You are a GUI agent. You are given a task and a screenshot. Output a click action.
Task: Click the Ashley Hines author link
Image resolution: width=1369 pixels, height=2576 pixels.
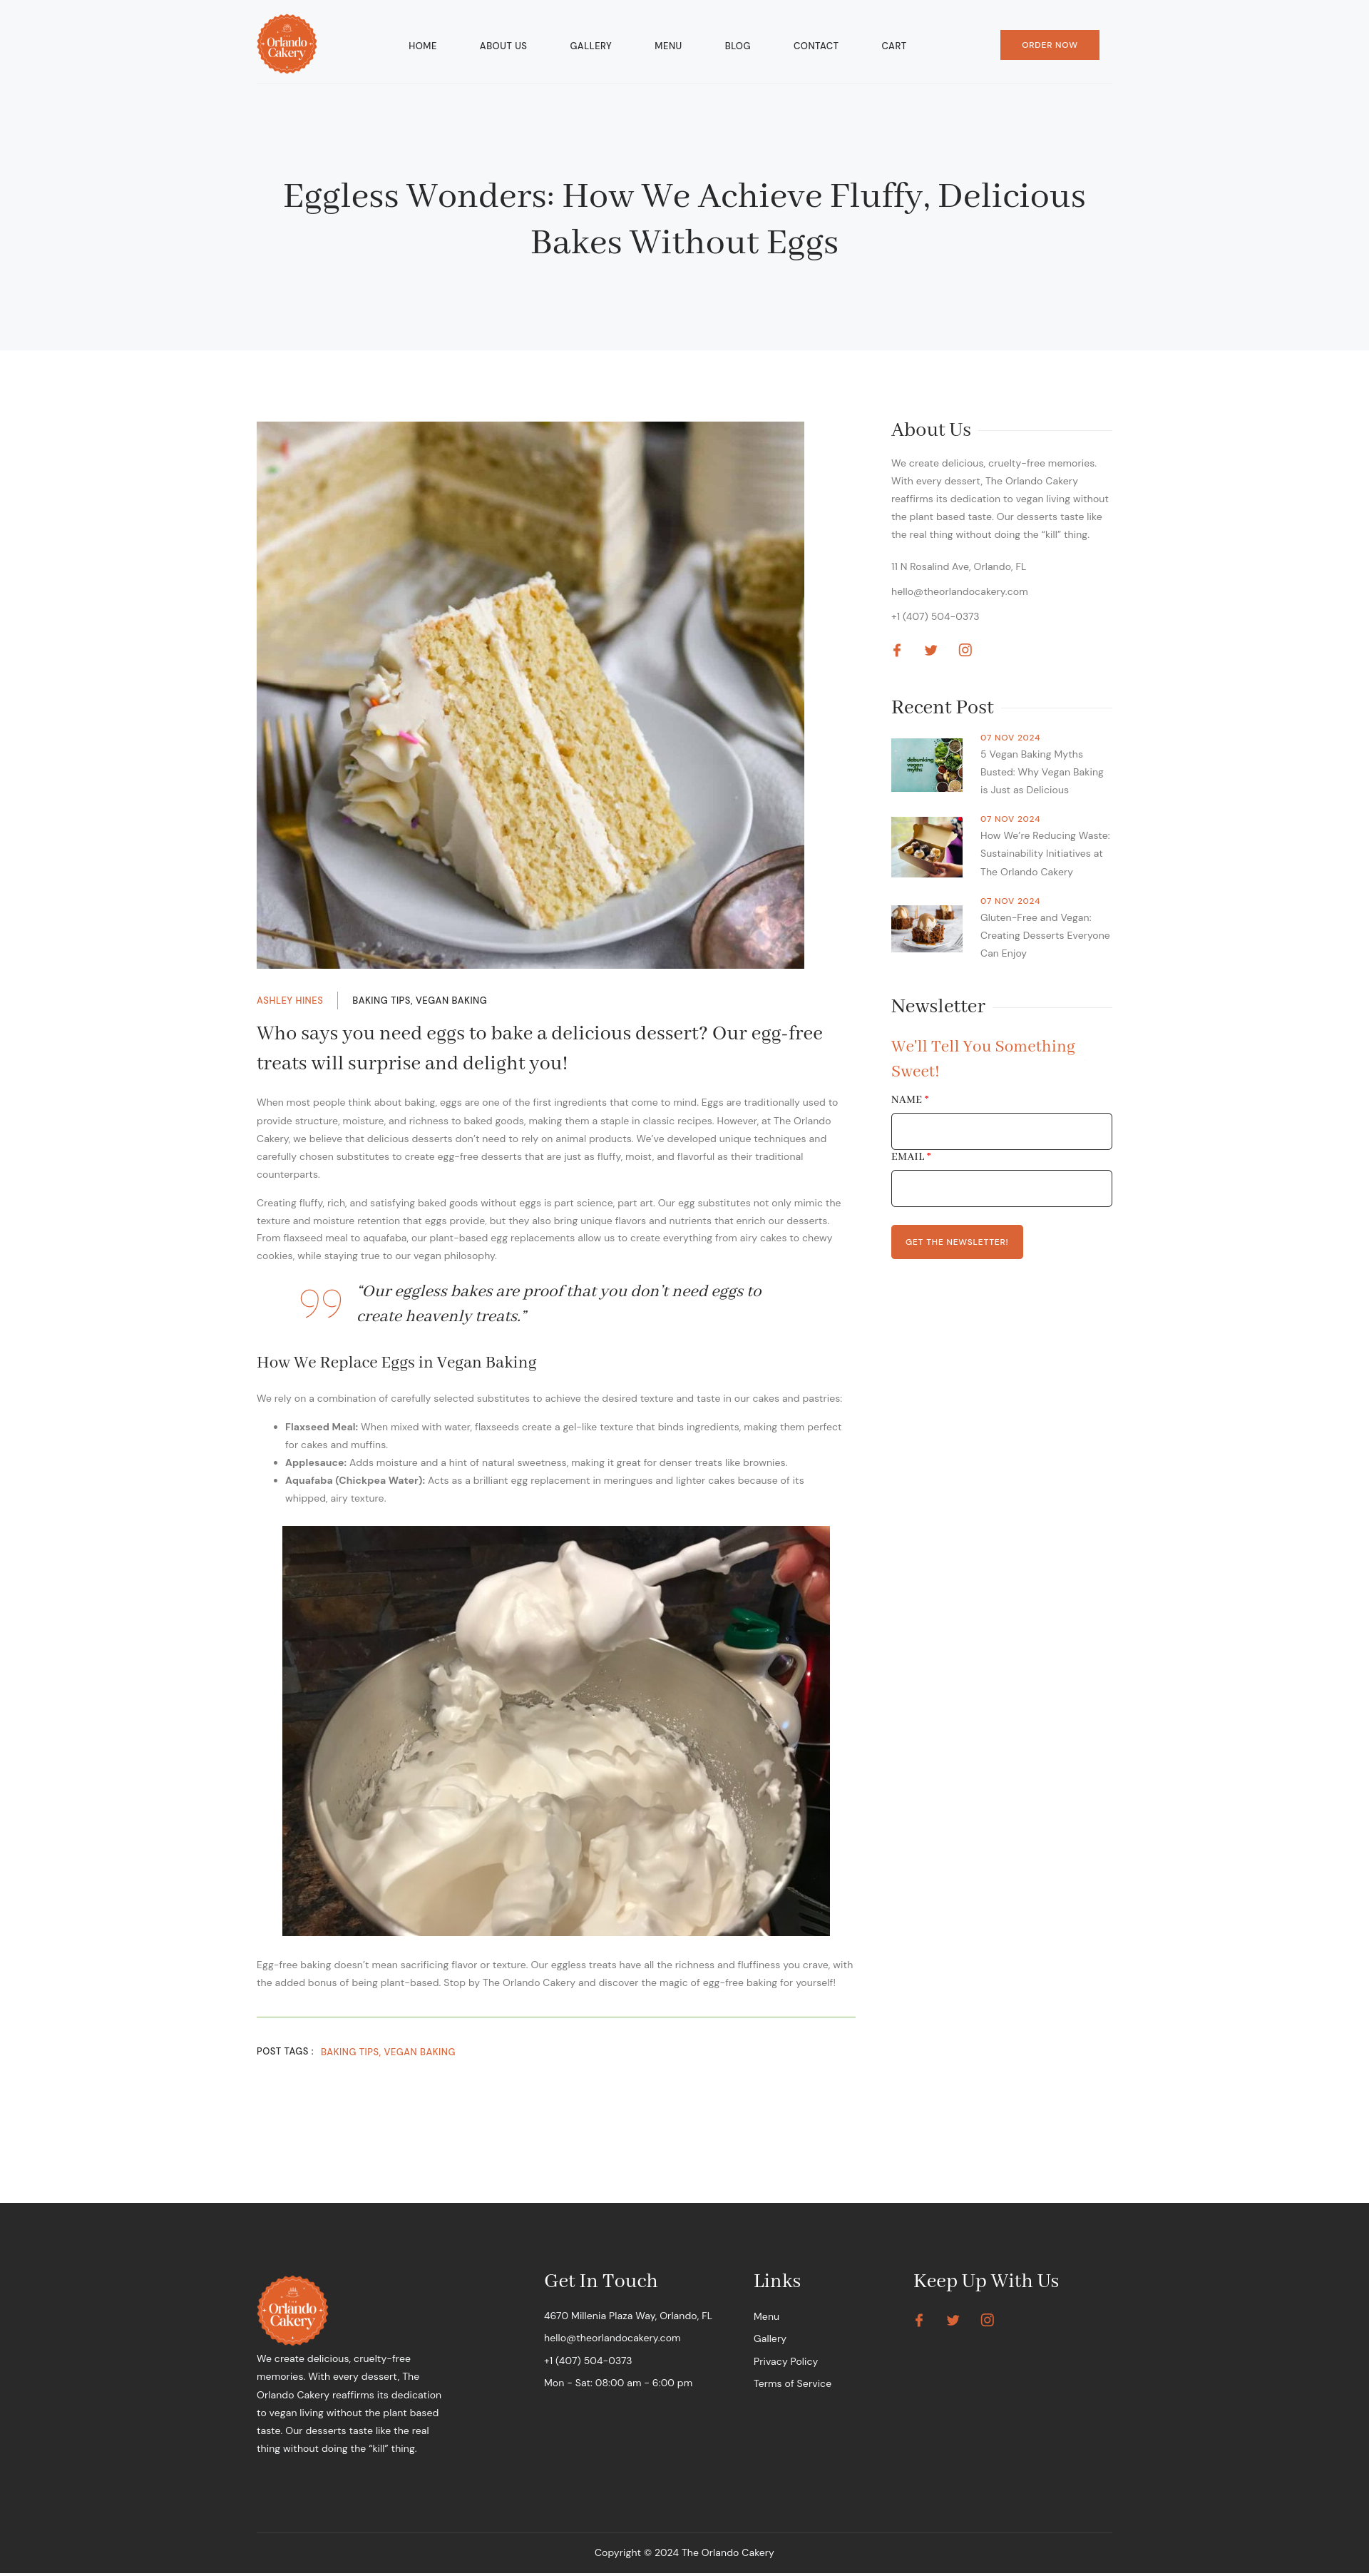point(289,1000)
